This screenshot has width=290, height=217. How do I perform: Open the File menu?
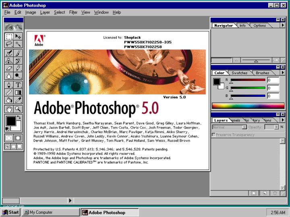(7, 12)
